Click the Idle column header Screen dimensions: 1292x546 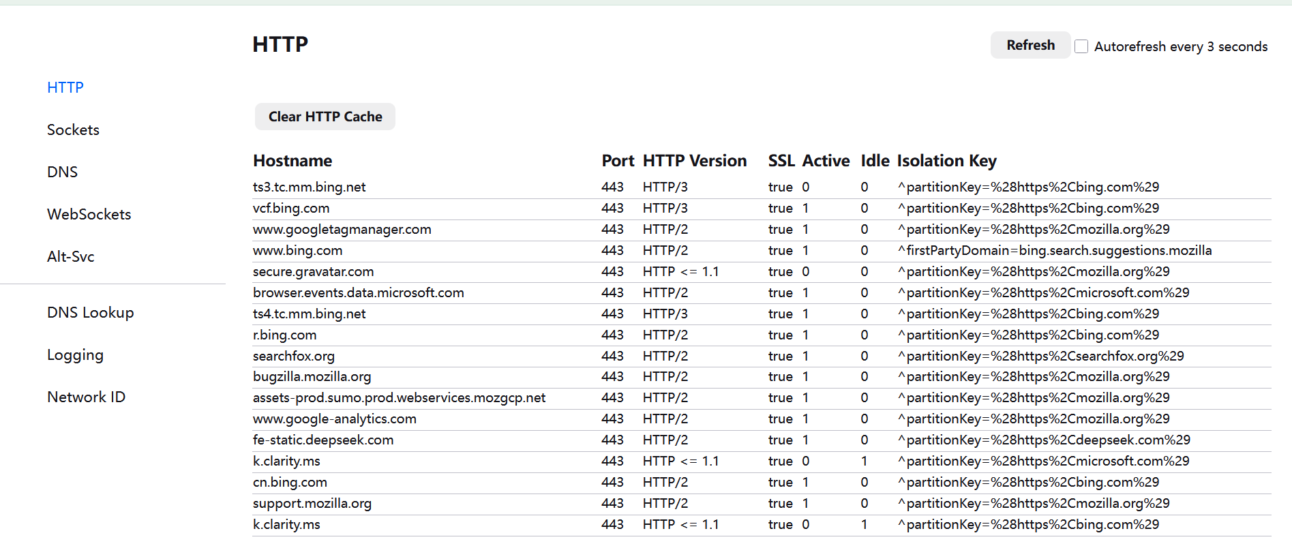click(x=875, y=161)
